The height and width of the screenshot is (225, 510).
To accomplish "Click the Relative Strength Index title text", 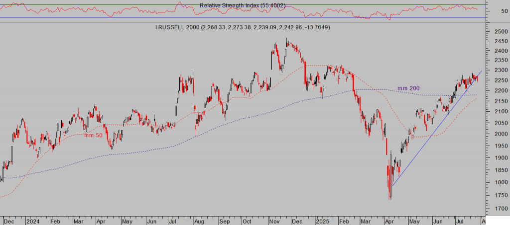I will pyautogui.click(x=243, y=5).
